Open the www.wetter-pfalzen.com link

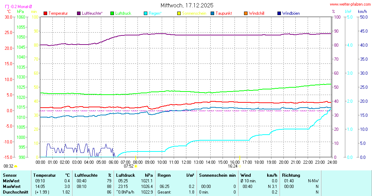(350, 4)
